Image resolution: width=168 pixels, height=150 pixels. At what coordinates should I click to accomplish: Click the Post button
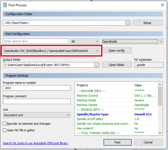coord(117,142)
